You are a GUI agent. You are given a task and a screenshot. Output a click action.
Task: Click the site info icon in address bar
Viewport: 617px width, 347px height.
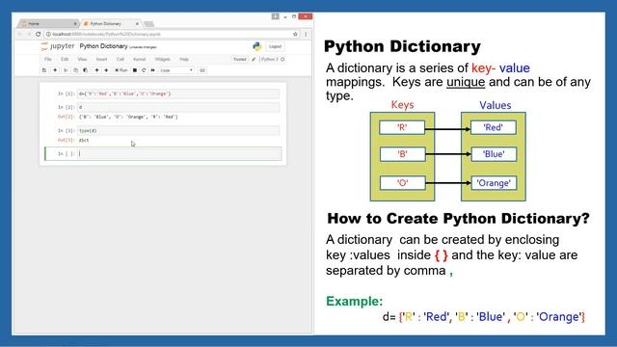pyautogui.click(x=48, y=35)
